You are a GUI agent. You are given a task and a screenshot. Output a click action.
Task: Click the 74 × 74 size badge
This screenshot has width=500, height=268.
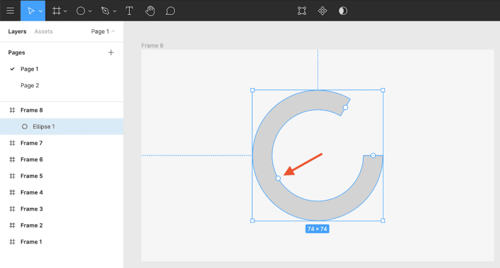[317, 229]
